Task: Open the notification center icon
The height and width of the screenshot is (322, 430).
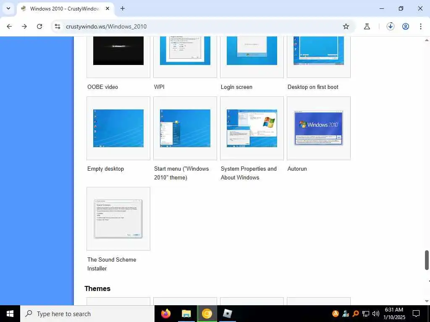Action: tap(416, 314)
